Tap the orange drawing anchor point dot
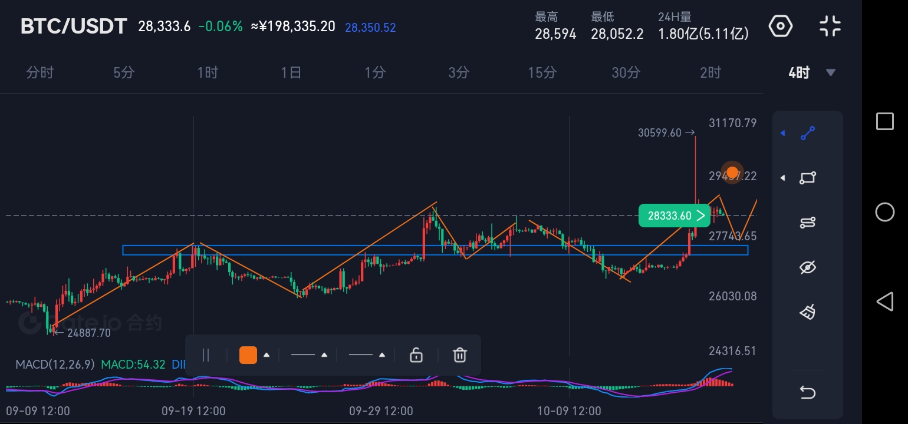 (732, 173)
